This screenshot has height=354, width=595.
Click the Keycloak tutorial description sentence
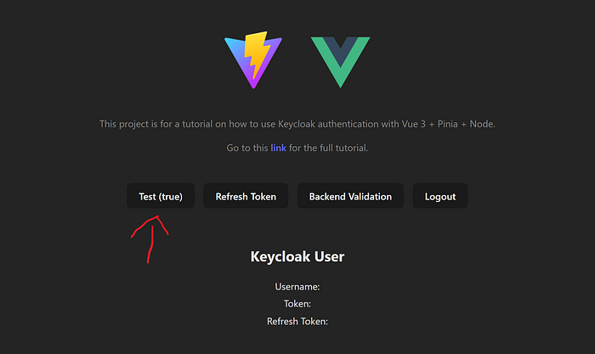click(x=297, y=124)
